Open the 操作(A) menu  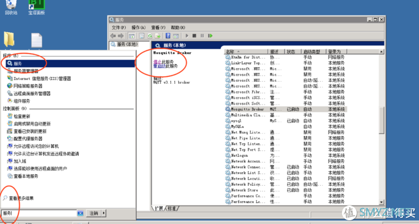coord(139,28)
